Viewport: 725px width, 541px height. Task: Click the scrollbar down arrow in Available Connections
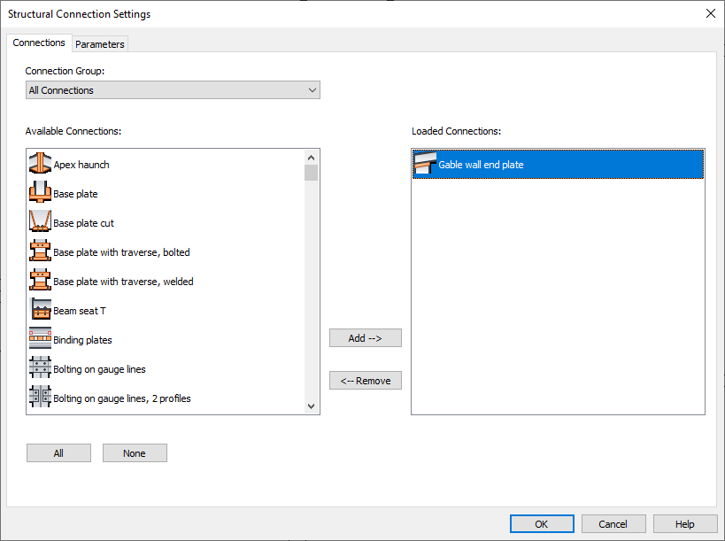311,405
